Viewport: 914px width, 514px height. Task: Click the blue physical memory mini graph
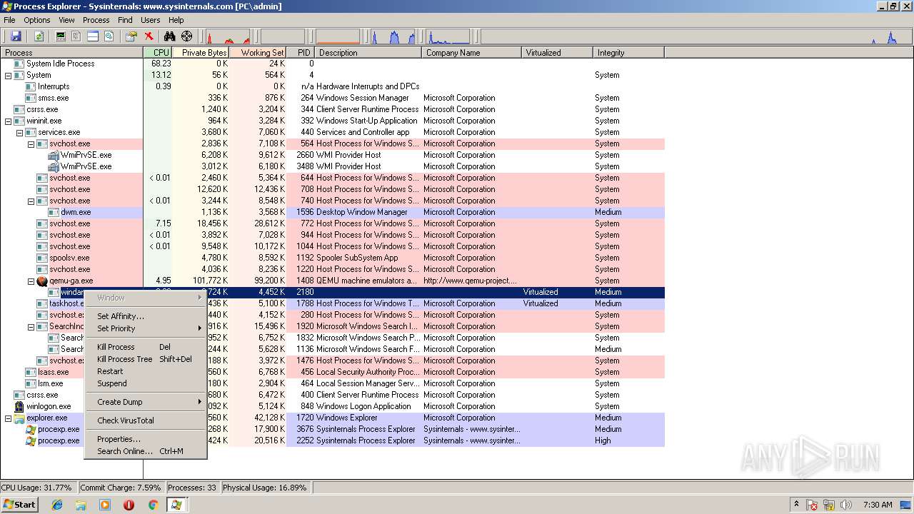[x=393, y=36]
